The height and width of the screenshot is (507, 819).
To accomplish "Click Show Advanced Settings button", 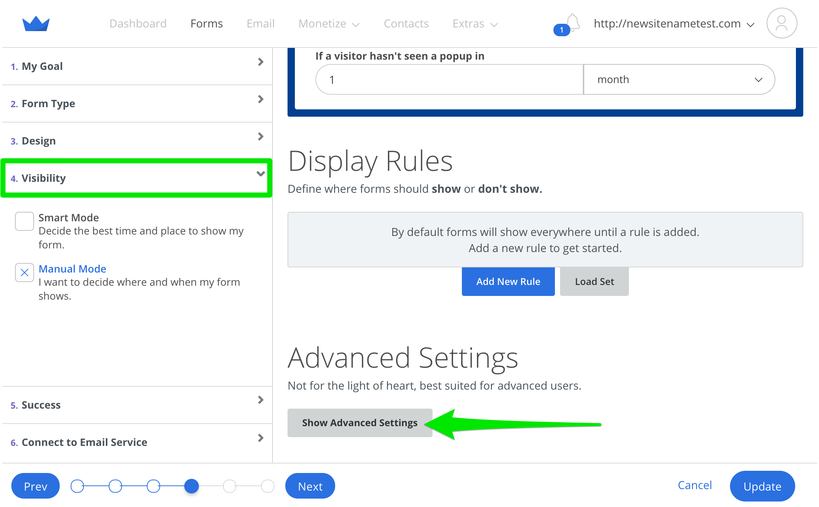I will click(x=360, y=423).
